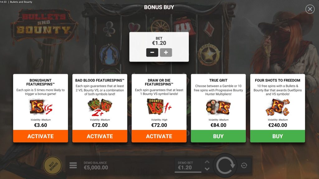Click the Four Shots triple FS icon

278,107
